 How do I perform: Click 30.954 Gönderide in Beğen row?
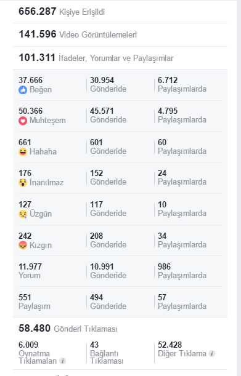click(108, 84)
